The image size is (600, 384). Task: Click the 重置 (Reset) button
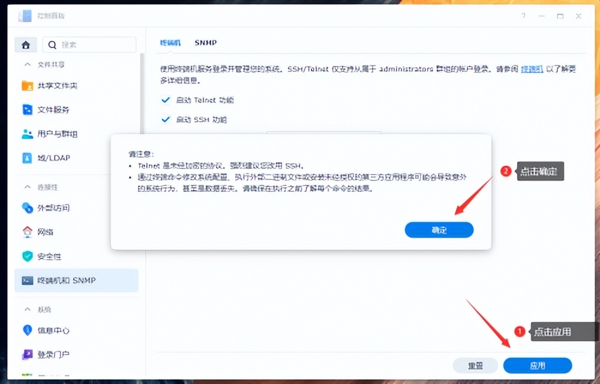(x=476, y=365)
